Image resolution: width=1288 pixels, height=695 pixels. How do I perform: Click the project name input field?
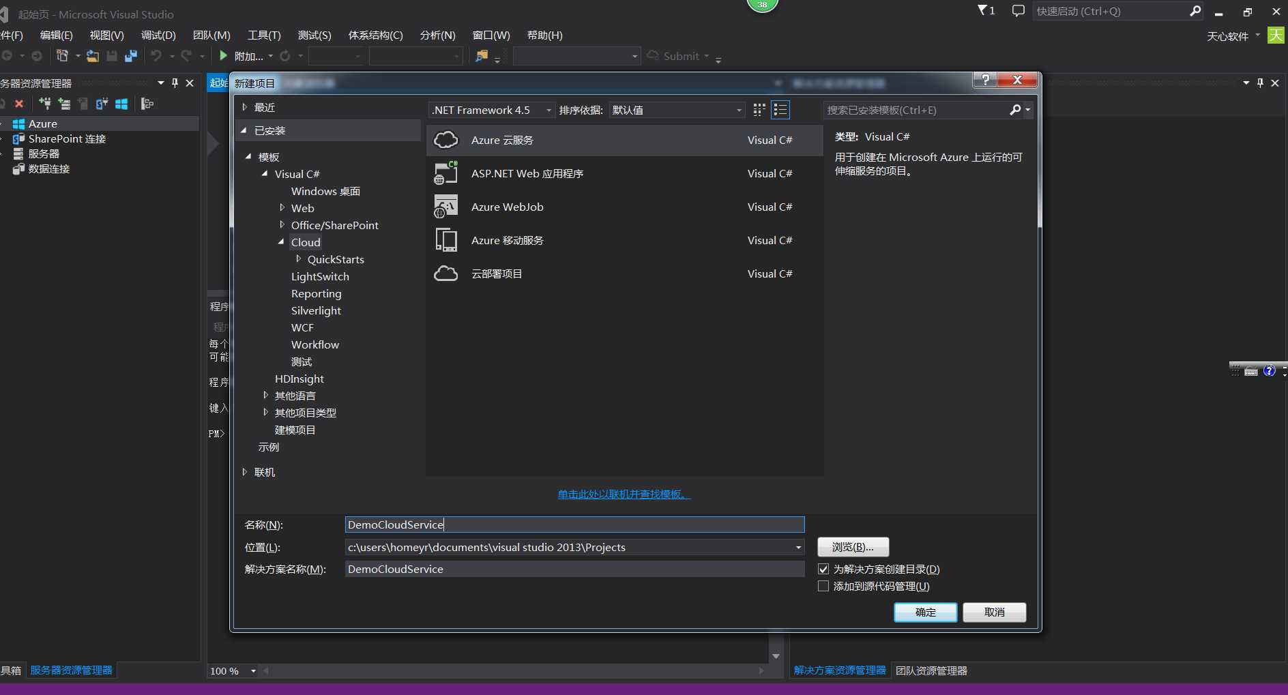coord(574,524)
